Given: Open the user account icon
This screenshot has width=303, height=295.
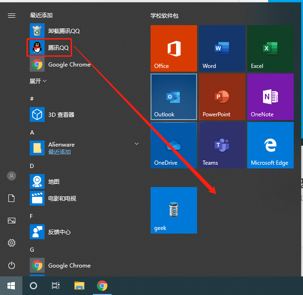Looking at the screenshot, I should [x=12, y=176].
